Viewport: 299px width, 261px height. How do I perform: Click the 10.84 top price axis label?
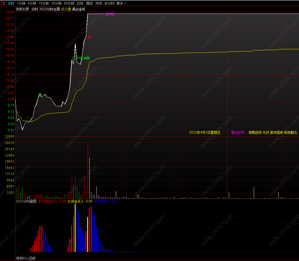10,12
